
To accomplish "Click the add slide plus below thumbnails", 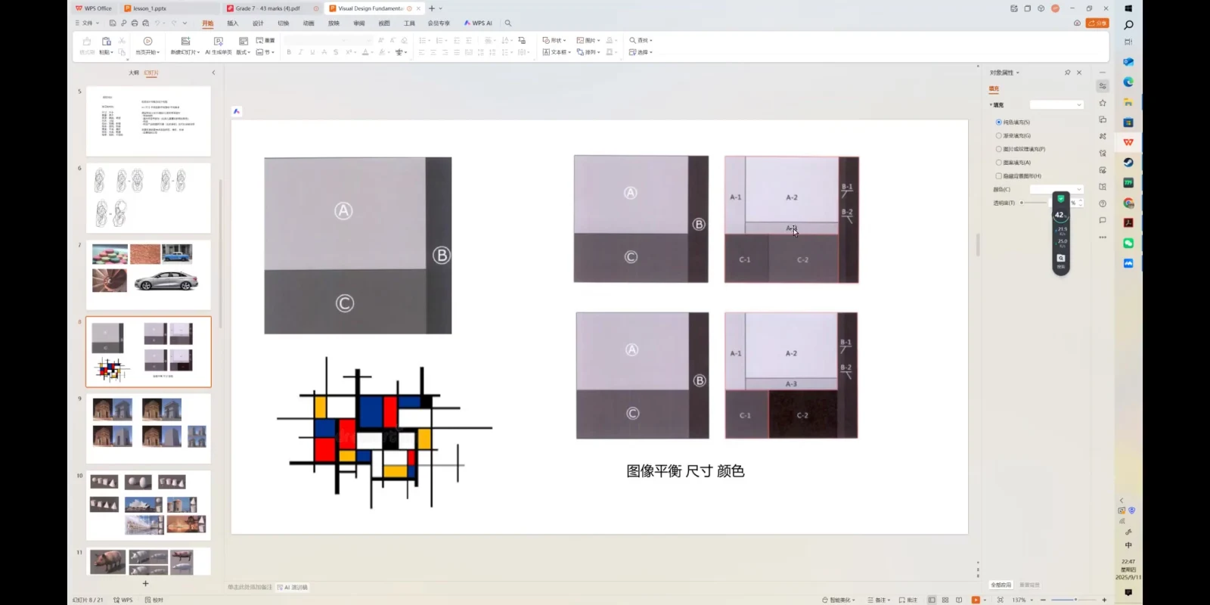I will 146,583.
